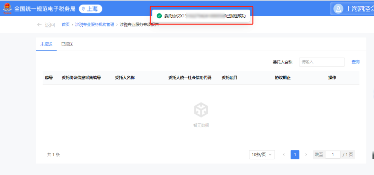Click the empty data box icon
374x175 pixels.
201,110
